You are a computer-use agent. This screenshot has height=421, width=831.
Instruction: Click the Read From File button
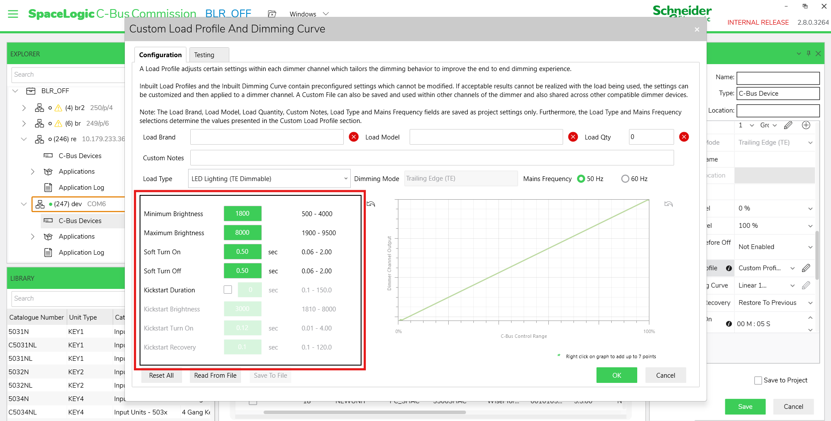[215, 376]
